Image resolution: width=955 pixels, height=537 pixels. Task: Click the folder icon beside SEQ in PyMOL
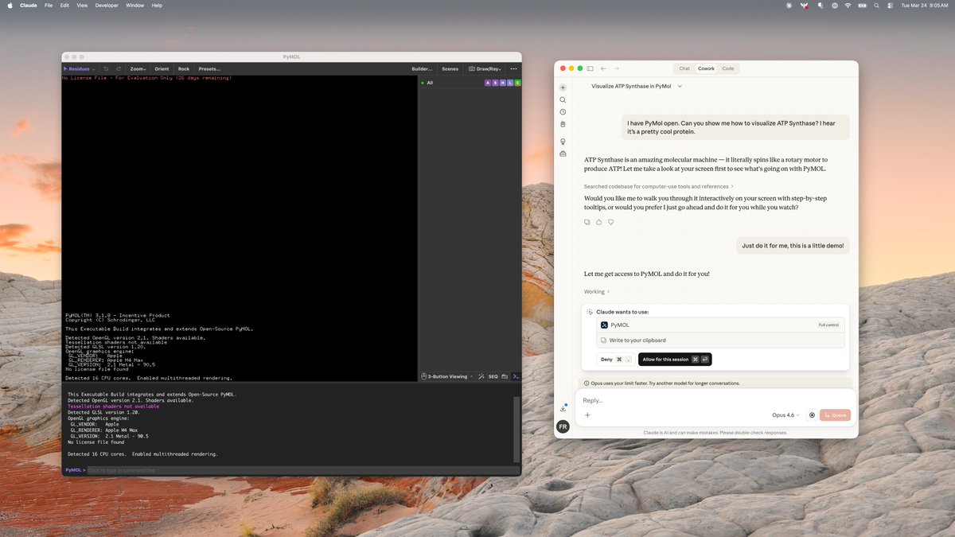[x=503, y=376]
